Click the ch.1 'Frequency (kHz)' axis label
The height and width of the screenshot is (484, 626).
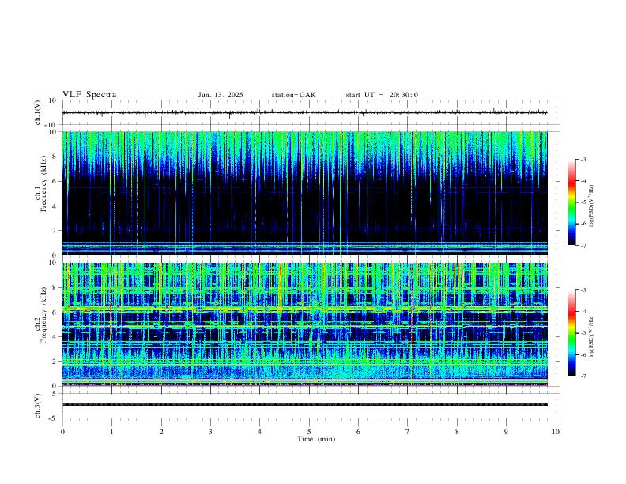[43, 183]
